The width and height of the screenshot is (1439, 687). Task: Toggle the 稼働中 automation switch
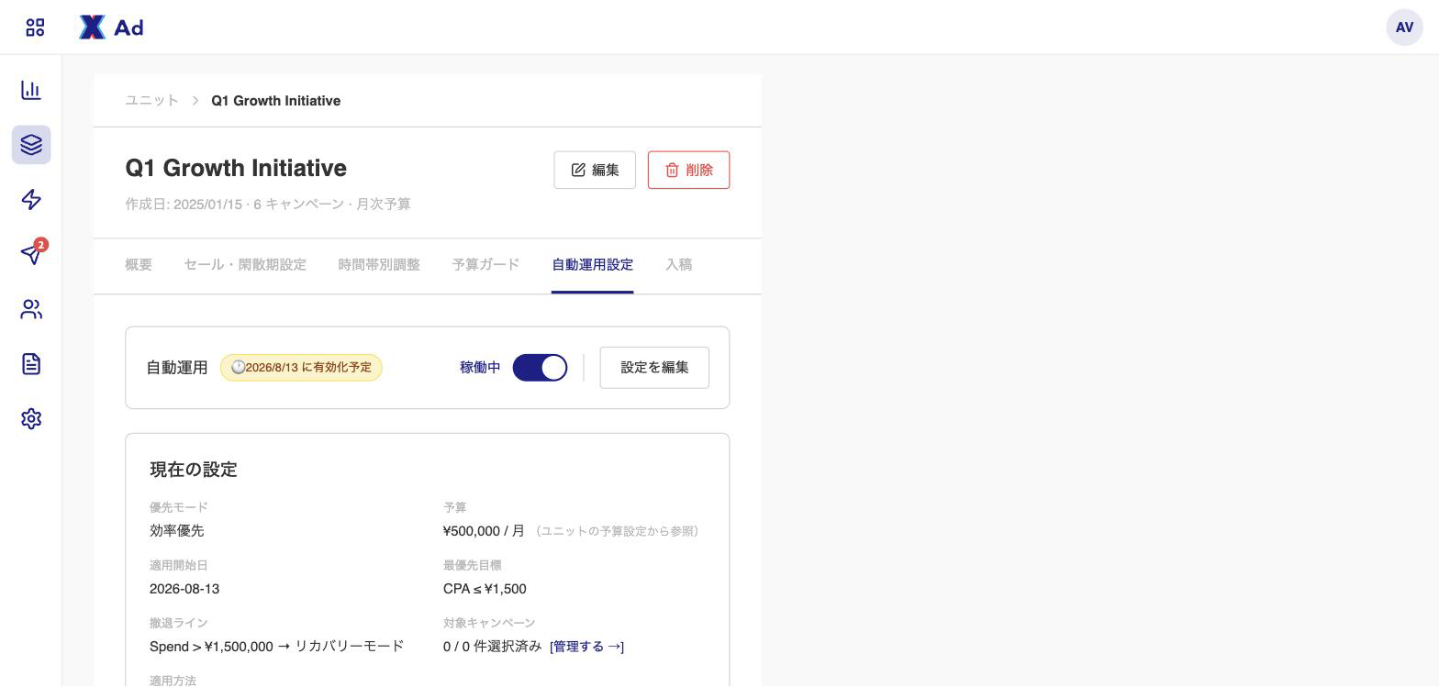coord(540,368)
